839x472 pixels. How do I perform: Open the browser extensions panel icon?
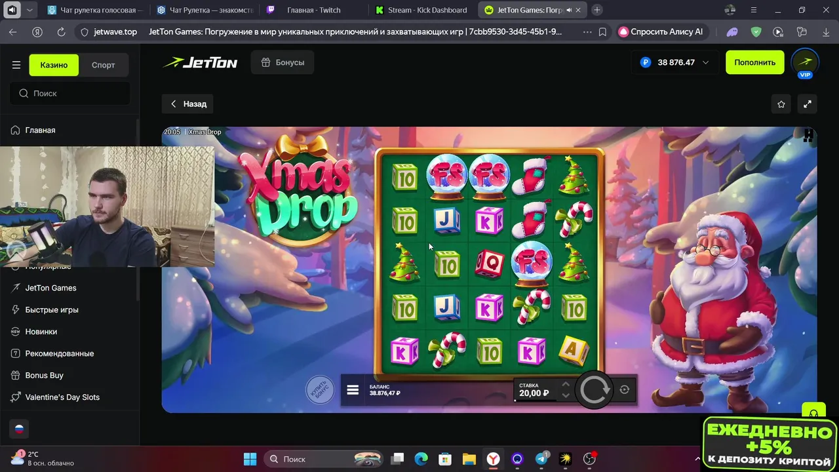coord(801,31)
